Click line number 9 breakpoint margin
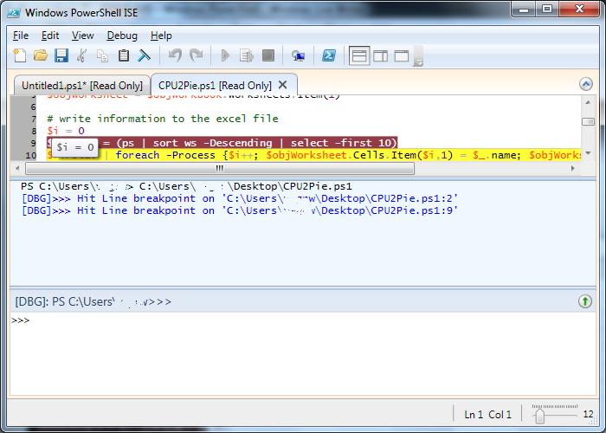 pyautogui.click(x=33, y=143)
